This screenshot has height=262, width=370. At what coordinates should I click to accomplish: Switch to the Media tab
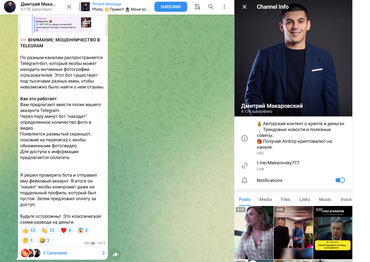point(266,200)
